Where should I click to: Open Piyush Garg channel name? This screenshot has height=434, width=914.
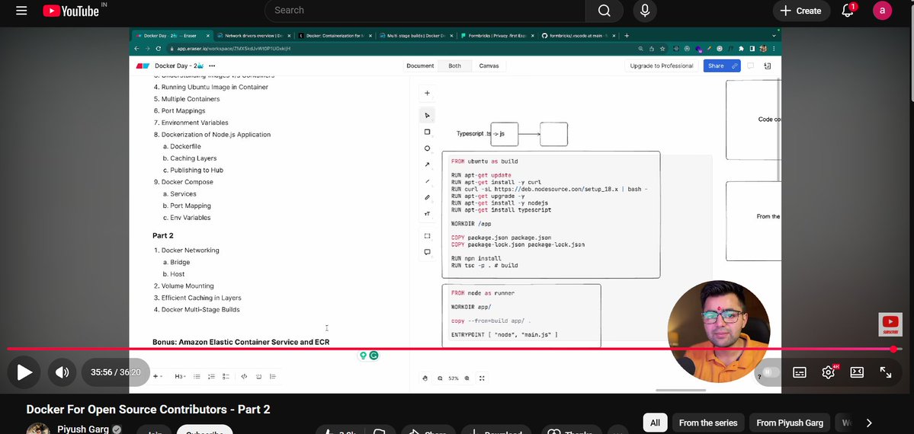point(83,429)
